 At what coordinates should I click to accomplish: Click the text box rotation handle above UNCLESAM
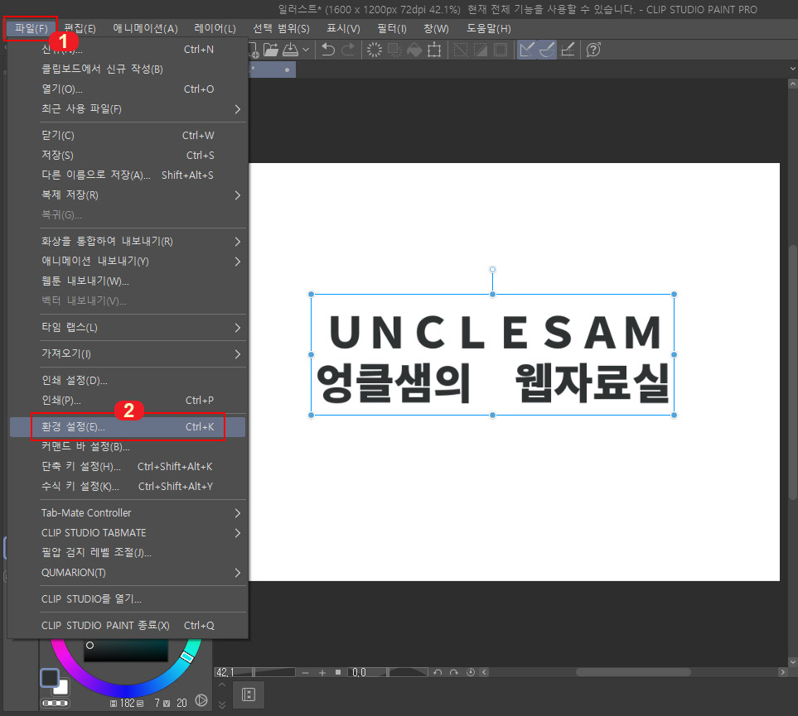[x=492, y=270]
